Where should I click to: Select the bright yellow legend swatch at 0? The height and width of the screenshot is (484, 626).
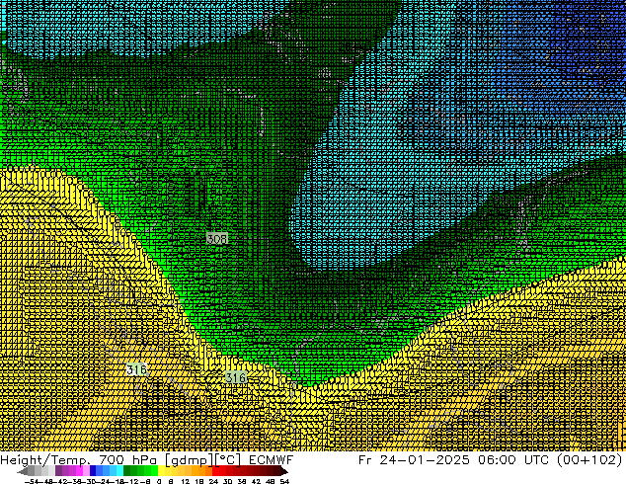click(162, 471)
